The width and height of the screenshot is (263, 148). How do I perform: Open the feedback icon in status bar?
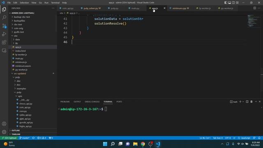point(254,138)
